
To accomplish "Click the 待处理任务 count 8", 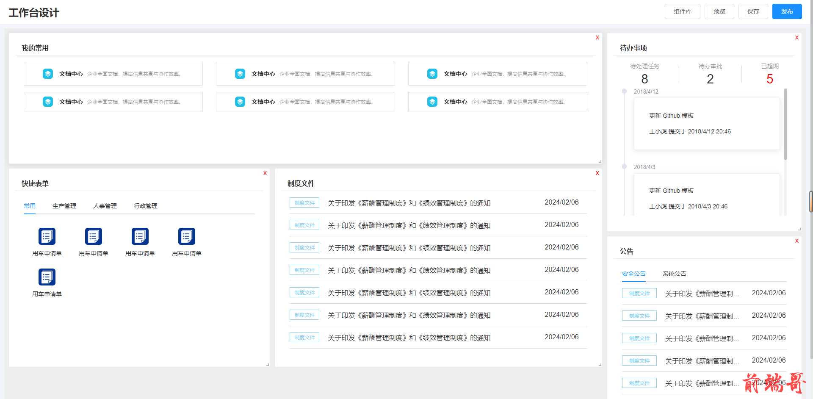I will (x=644, y=79).
